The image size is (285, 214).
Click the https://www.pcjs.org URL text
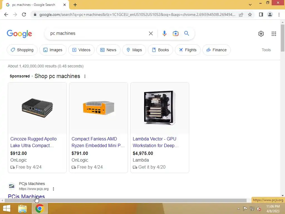click(34, 189)
